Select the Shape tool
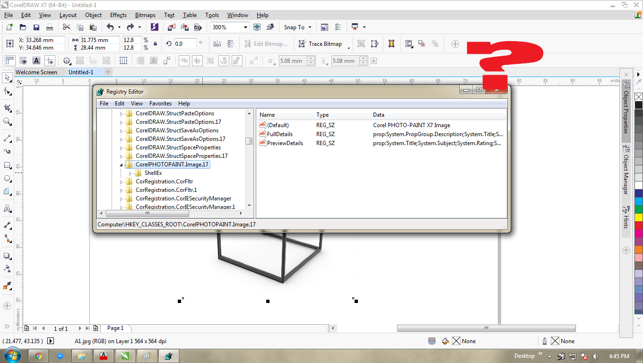643x363 pixels. pyautogui.click(x=7, y=91)
